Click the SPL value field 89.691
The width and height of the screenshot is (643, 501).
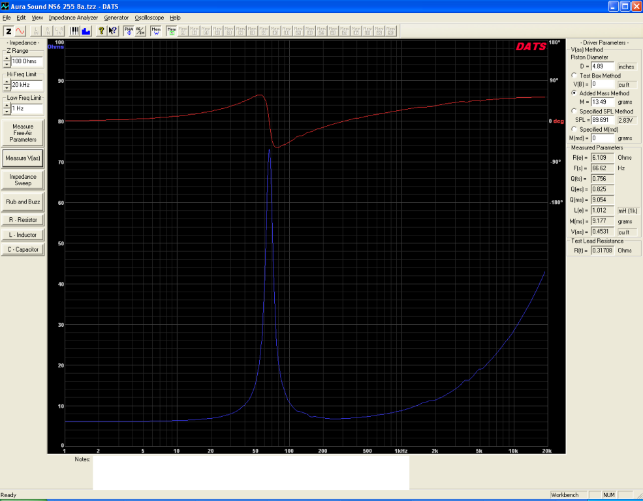tap(603, 120)
